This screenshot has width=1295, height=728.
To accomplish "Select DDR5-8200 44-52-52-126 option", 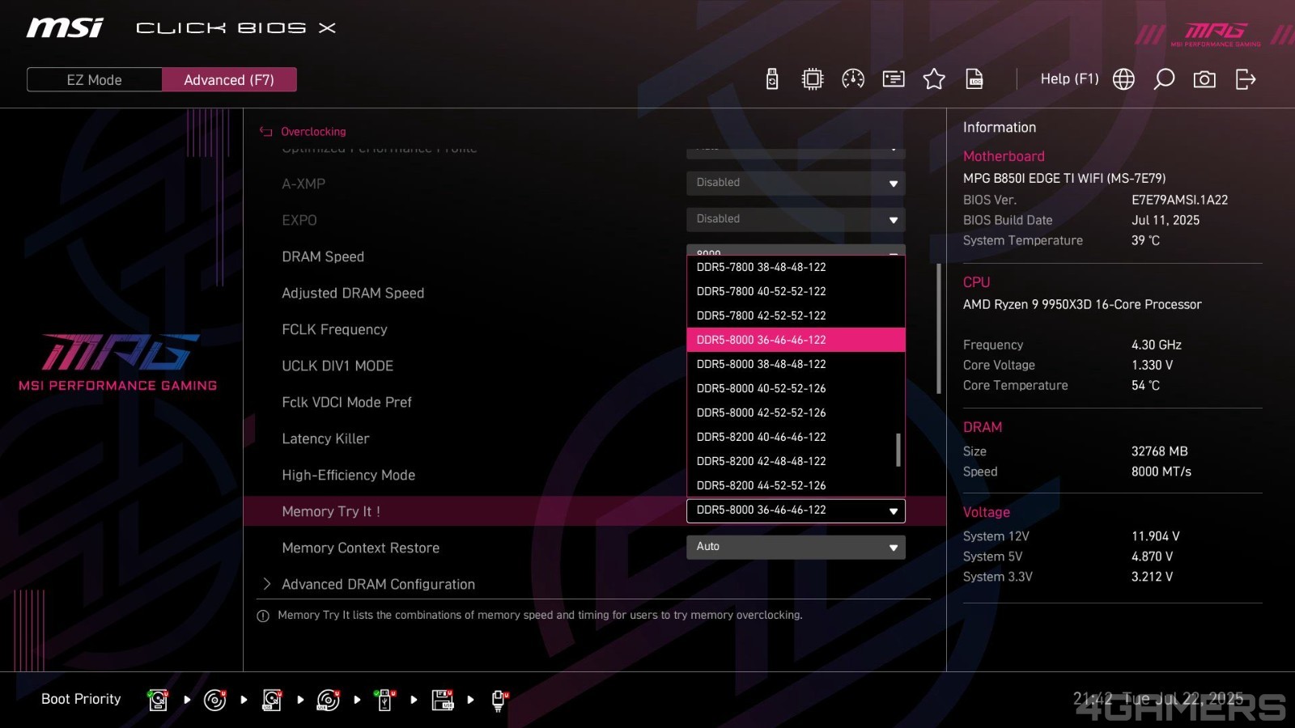I will click(x=796, y=485).
